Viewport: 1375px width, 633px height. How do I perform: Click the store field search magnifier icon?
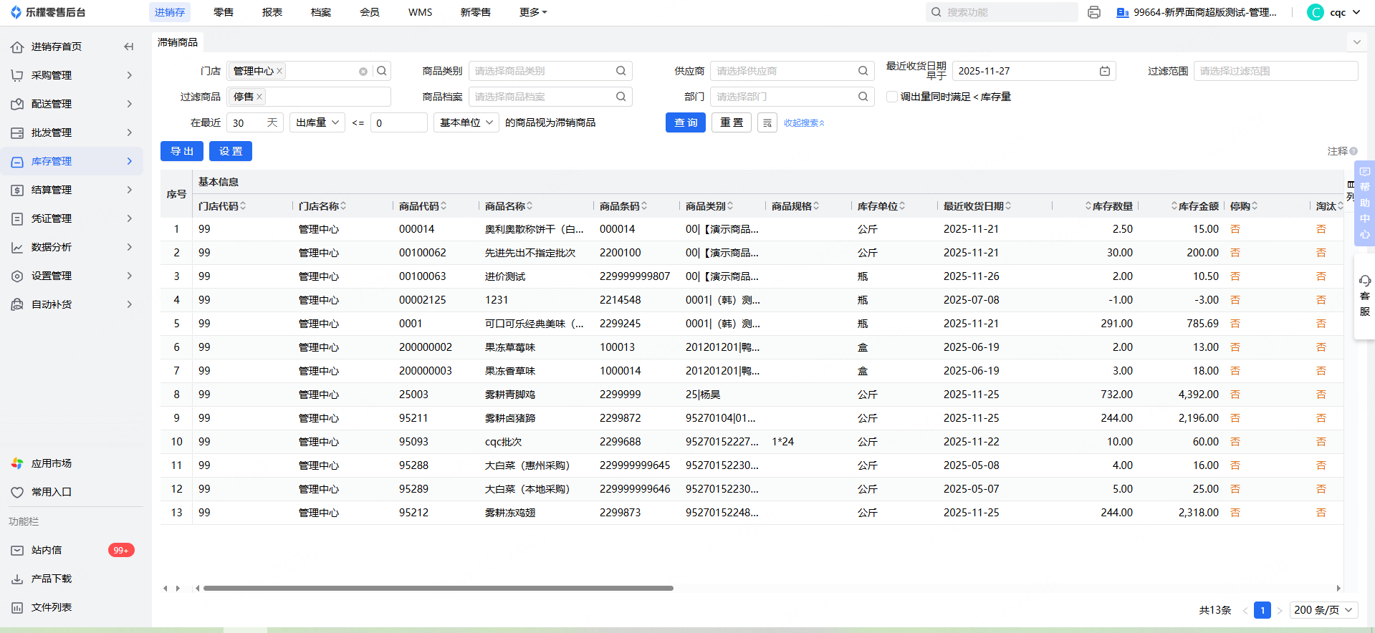pos(382,71)
